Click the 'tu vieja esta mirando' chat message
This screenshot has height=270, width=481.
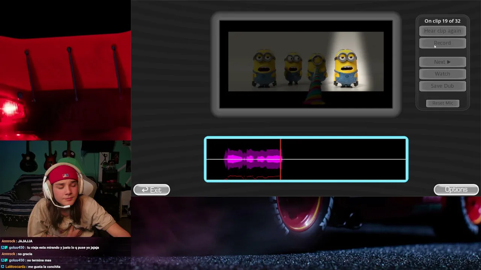[50, 247]
